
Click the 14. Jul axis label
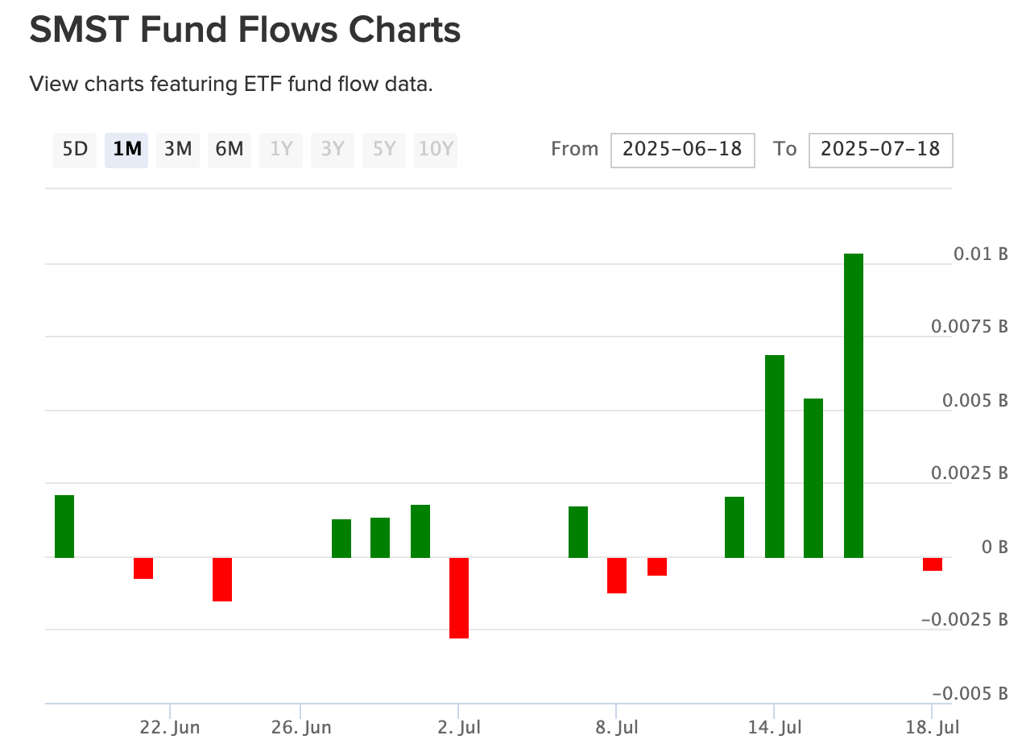(774, 728)
